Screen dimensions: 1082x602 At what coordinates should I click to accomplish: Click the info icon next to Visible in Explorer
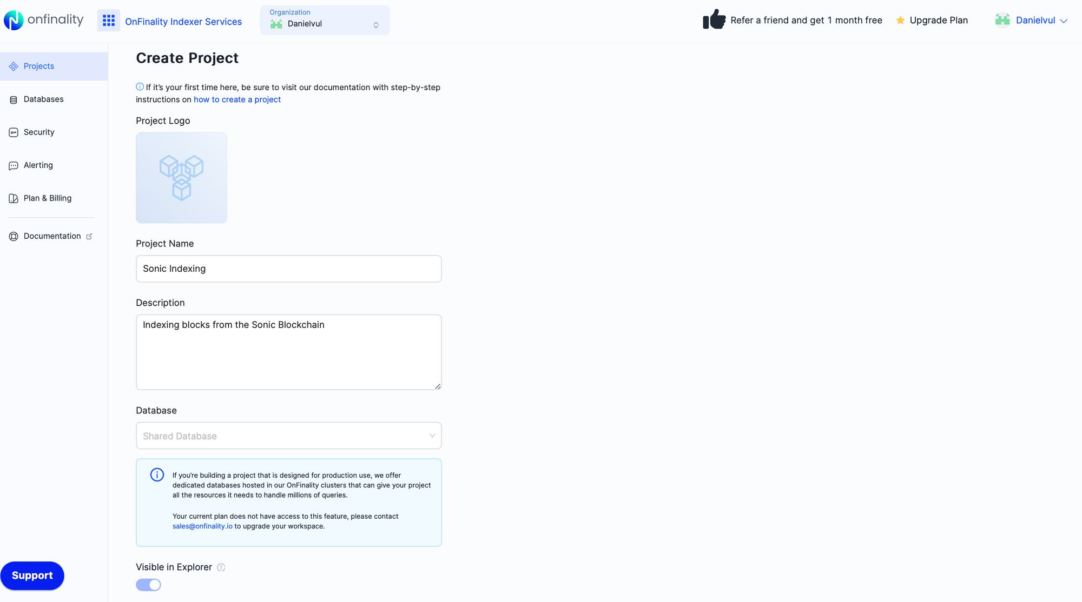221,567
